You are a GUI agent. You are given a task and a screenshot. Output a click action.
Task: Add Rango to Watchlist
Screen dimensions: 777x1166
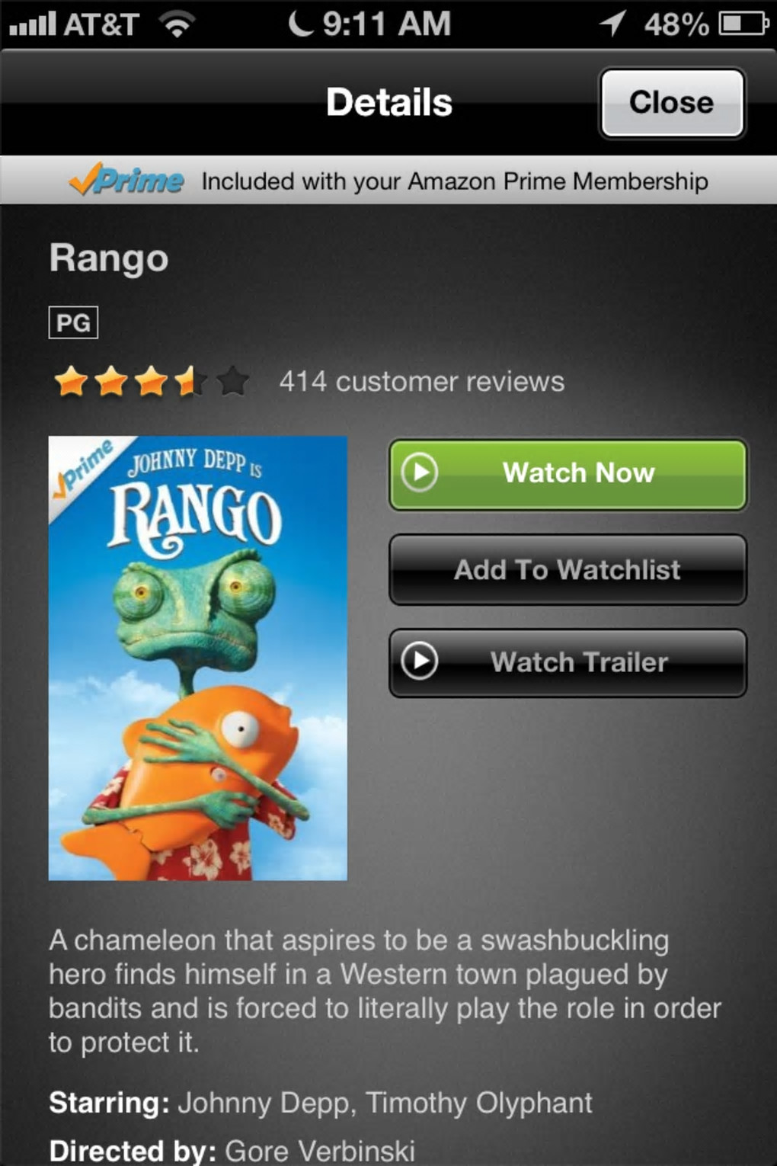[568, 570]
